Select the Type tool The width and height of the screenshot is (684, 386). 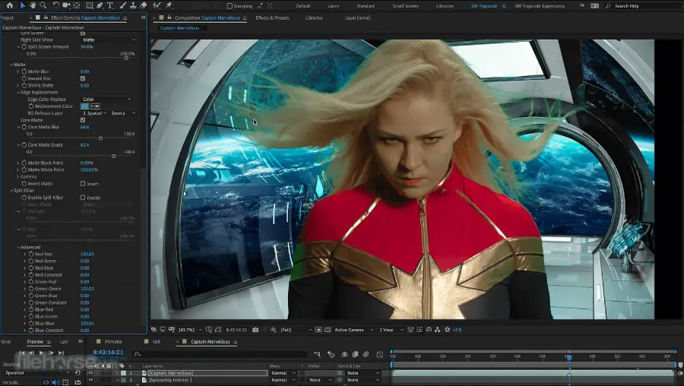(110, 5)
